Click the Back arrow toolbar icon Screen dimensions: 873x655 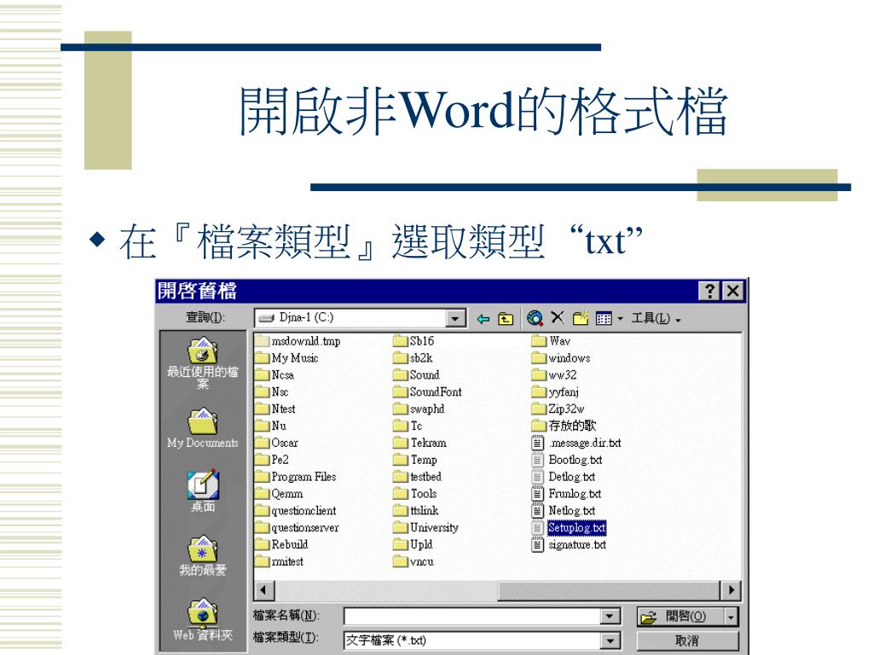(483, 319)
